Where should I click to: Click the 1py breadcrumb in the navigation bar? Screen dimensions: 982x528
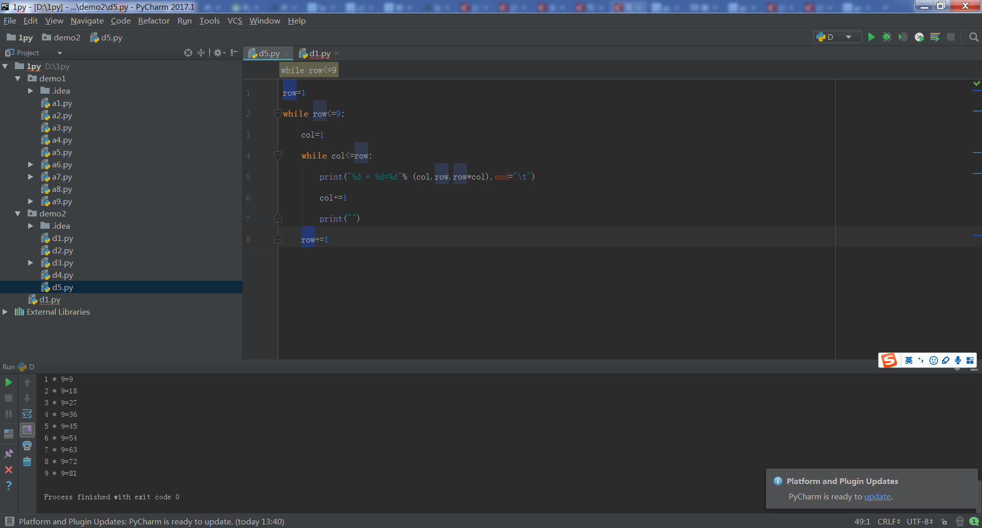[20, 37]
